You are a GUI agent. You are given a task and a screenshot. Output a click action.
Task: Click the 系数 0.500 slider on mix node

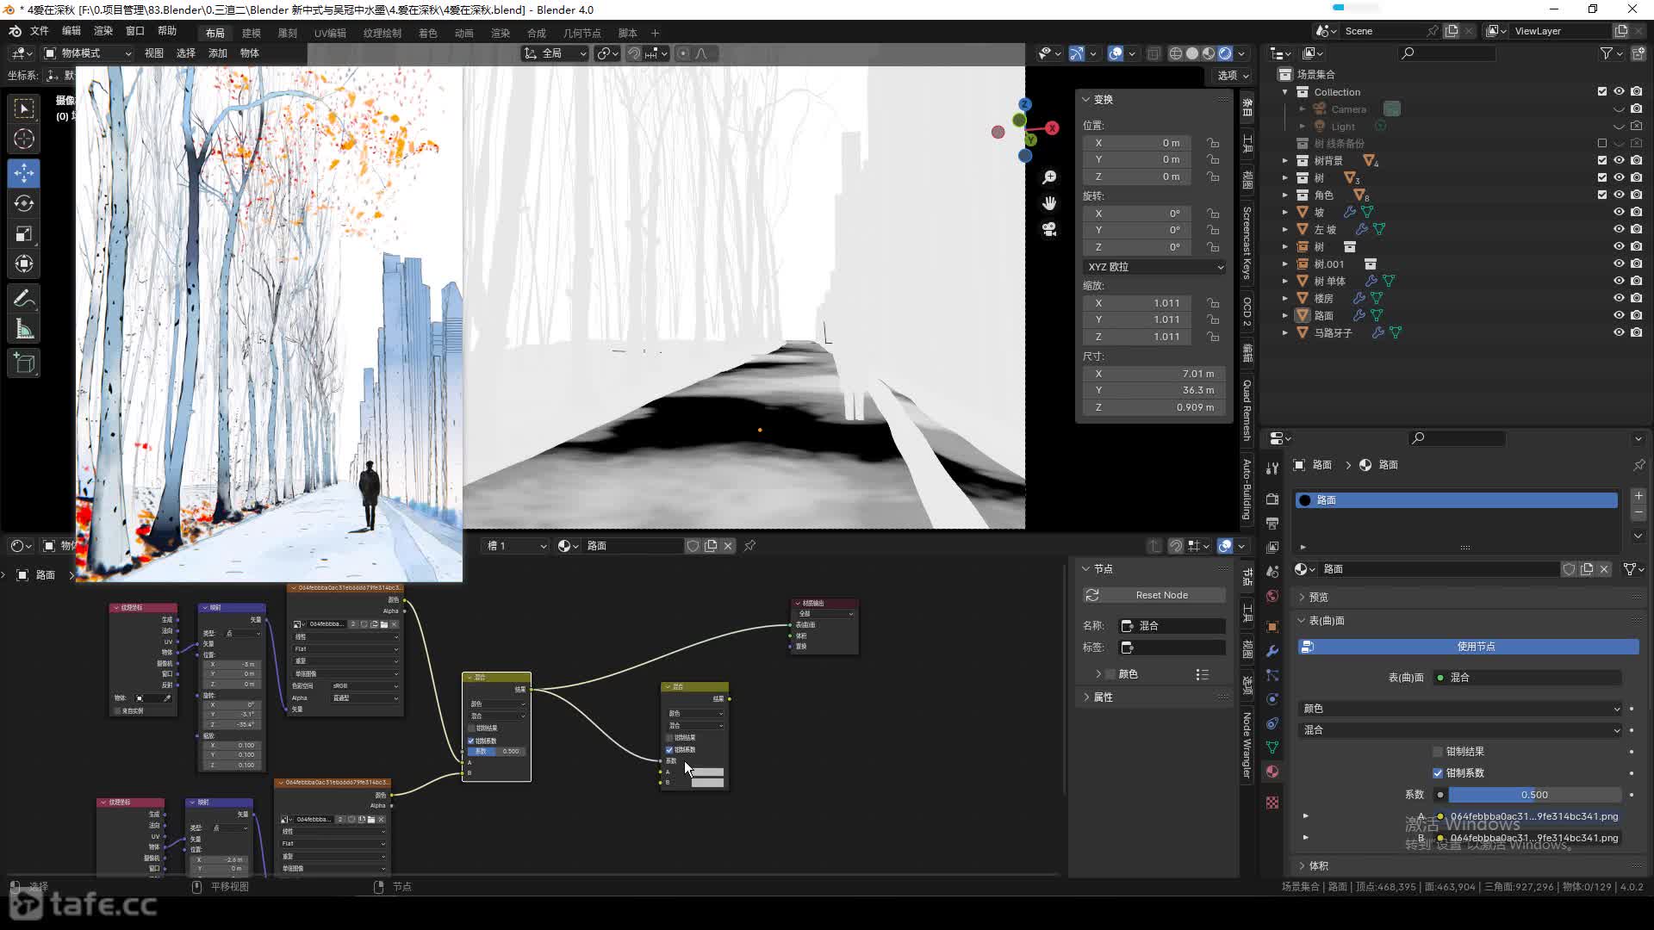(x=496, y=752)
